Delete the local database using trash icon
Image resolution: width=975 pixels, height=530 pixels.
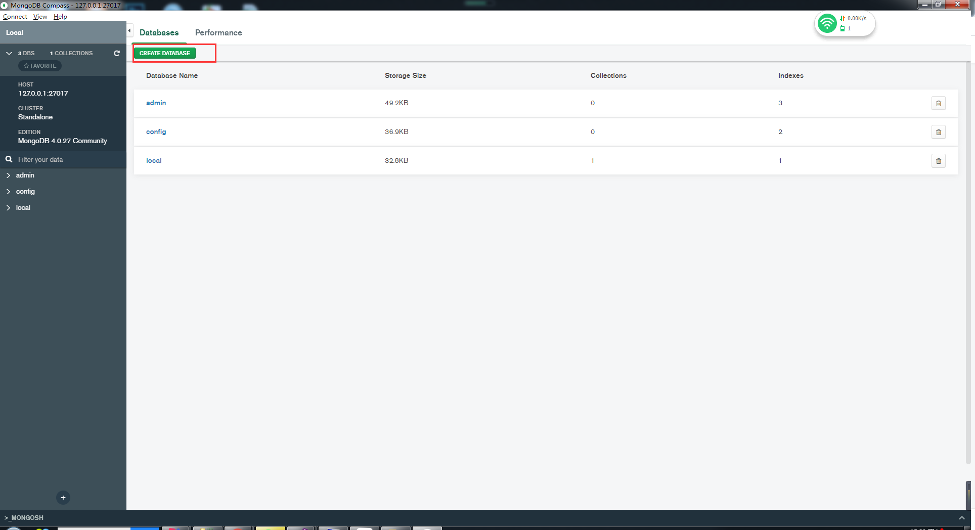(x=939, y=161)
